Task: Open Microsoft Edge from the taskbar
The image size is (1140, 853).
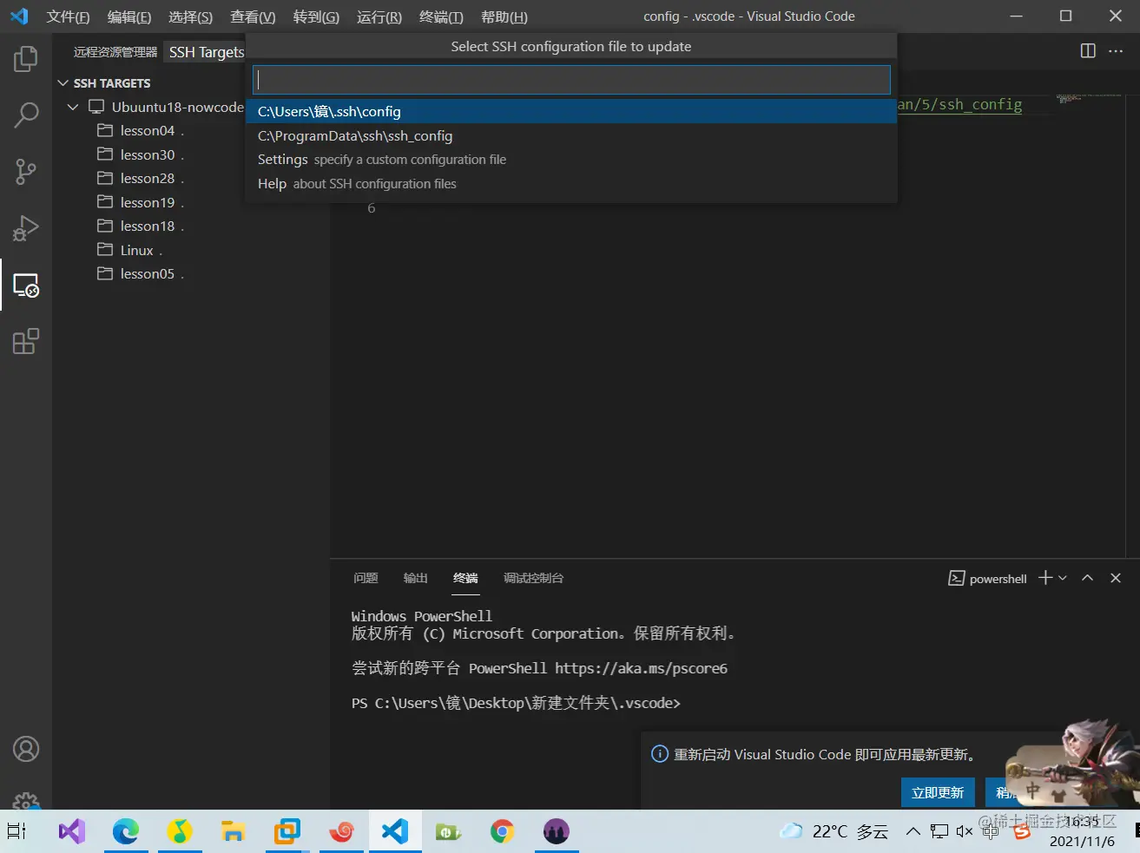Action: point(126,831)
